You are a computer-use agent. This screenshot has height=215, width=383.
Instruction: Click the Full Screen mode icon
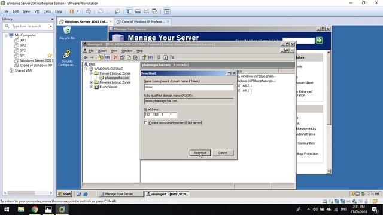click(146, 11)
